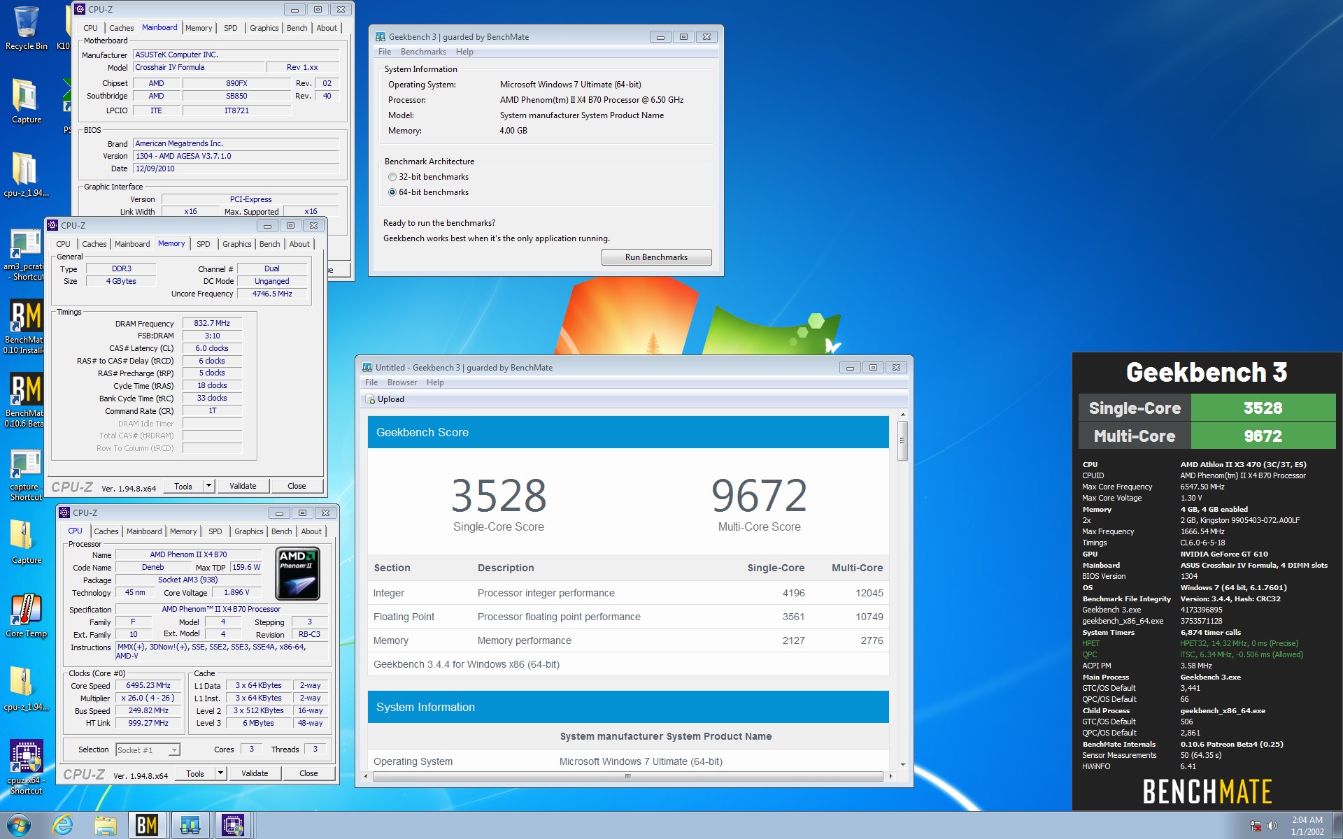Click the Crosshair IV Formula model field

[x=198, y=67]
